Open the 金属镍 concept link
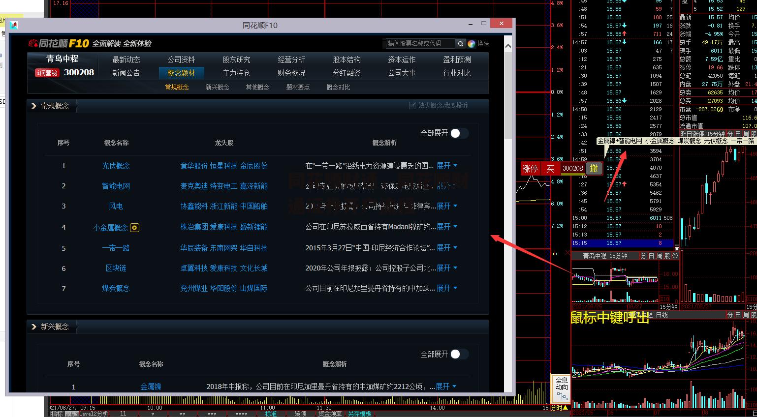Viewport: 757px width, 417px height. (x=151, y=387)
